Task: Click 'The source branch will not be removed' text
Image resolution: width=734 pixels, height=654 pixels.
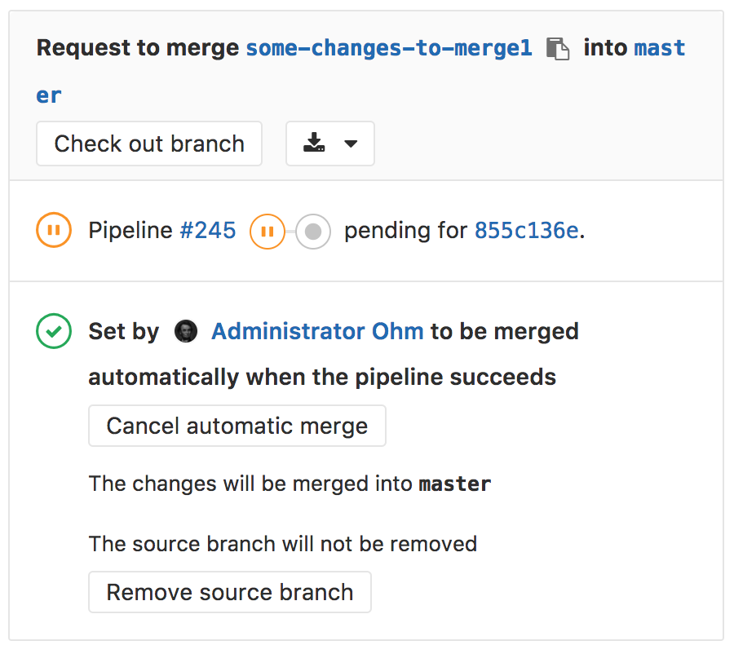Action: pos(282,543)
